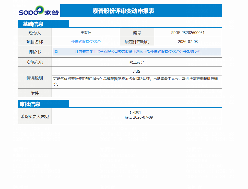Click the explanation text starting 可燃气体报警仪
Viewport: 248px width, 189px height.
[135, 81]
